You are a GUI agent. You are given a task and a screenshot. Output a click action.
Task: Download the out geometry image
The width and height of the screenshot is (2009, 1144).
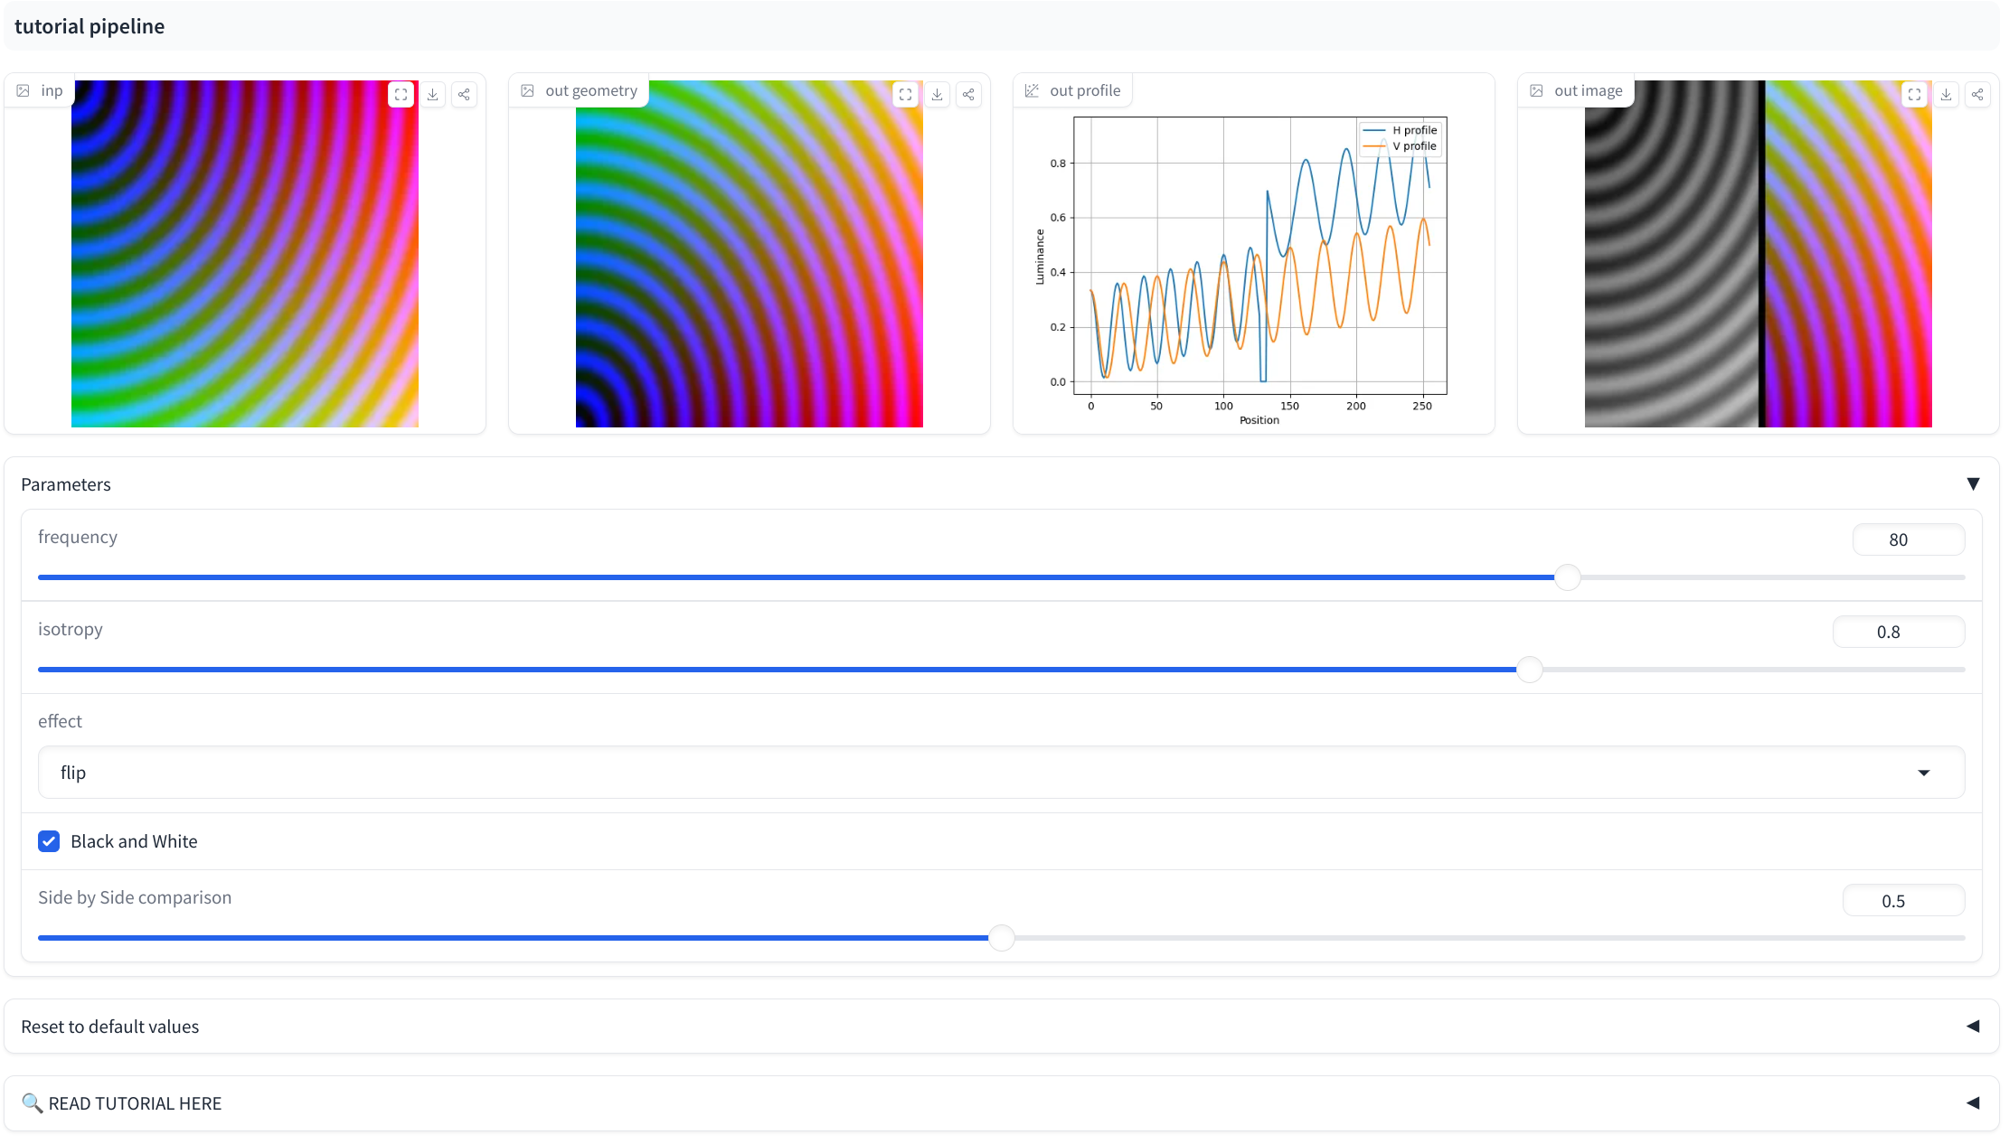(x=937, y=94)
